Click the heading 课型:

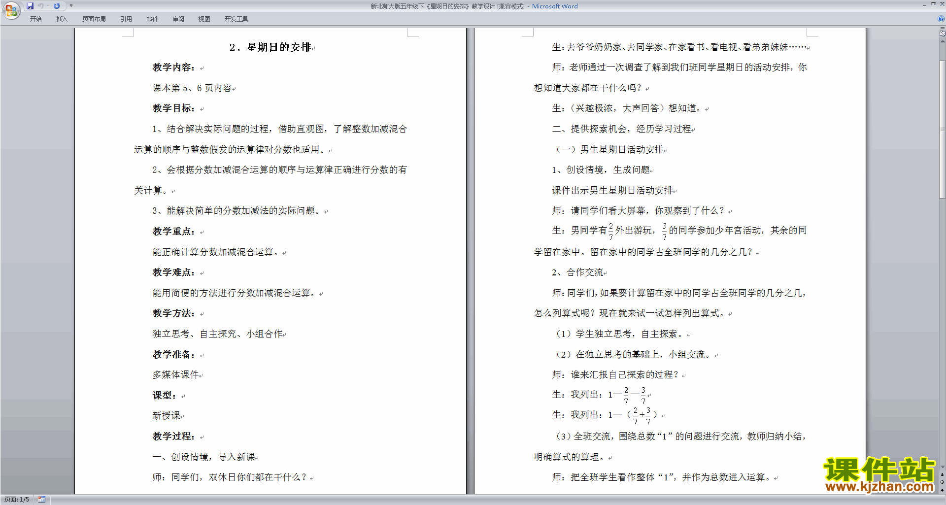point(165,396)
